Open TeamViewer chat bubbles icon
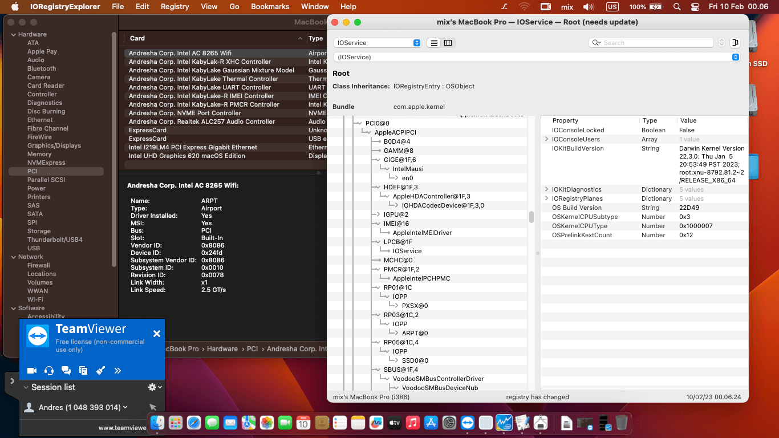The width and height of the screenshot is (779, 438). (x=66, y=371)
